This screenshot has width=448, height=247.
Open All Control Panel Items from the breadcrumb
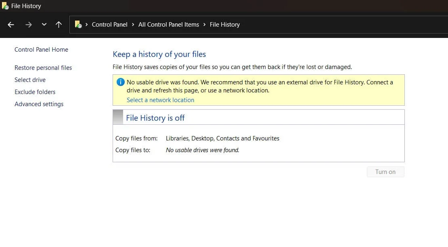pos(168,25)
